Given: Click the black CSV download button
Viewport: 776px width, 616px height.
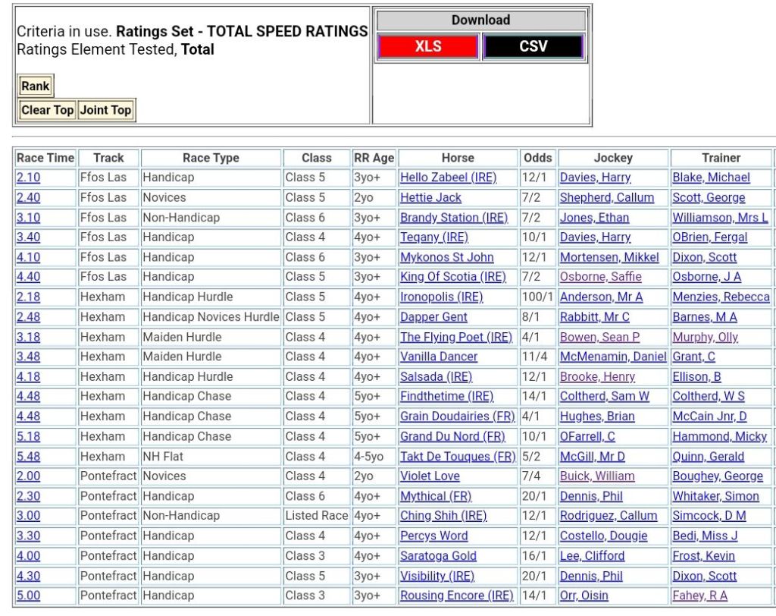Looking at the screenshot, I should pyautogui.click(x=533, y=46).
